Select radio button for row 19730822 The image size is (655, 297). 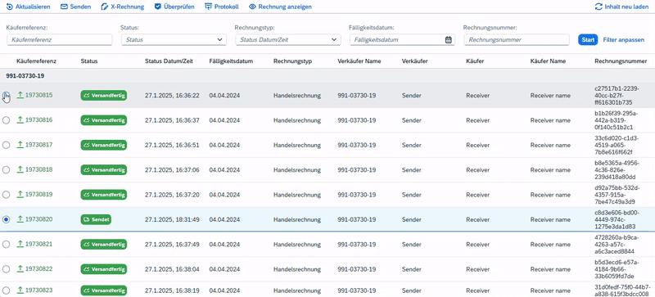[6, 269]
